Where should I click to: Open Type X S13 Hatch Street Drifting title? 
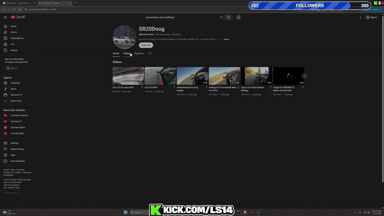[x=252, y=89]
